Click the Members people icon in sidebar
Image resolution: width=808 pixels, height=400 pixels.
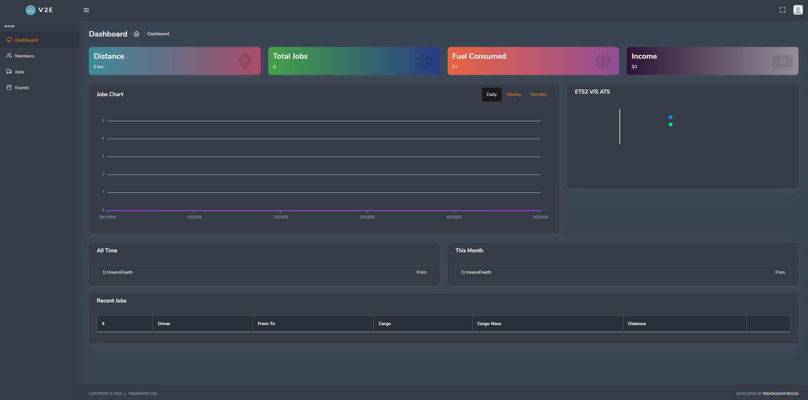coord(9,56)
